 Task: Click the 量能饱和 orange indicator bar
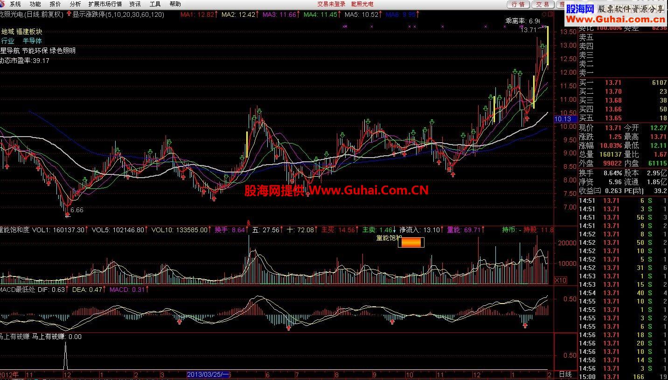(x=411, y=242)
